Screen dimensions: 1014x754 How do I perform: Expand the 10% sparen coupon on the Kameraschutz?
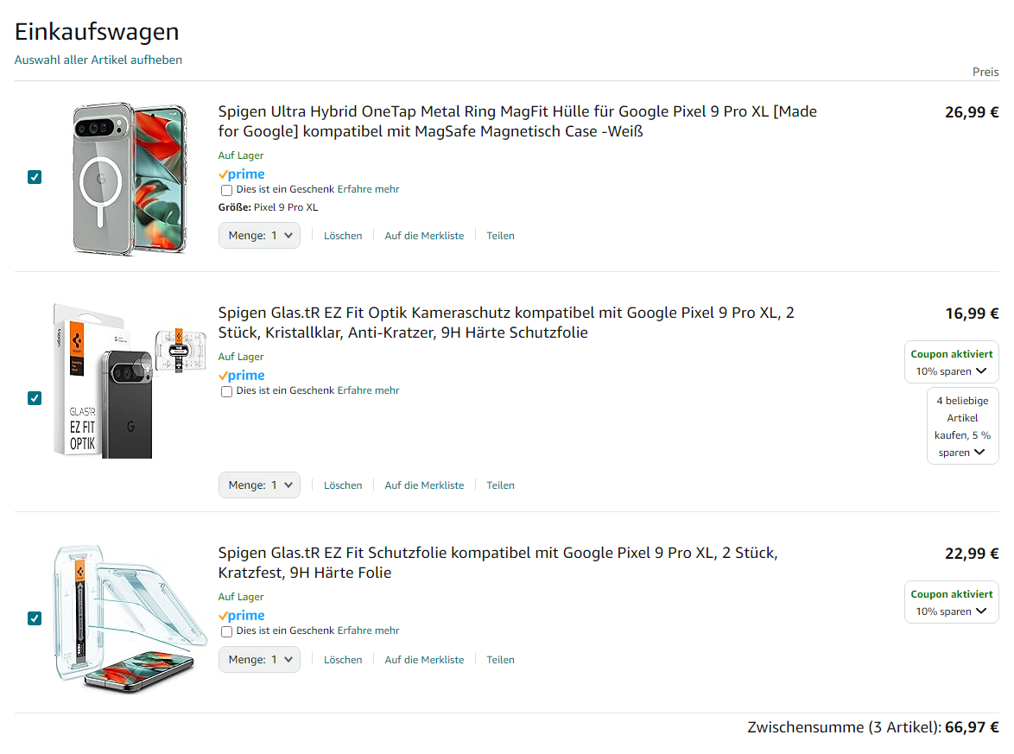(952, 371)
